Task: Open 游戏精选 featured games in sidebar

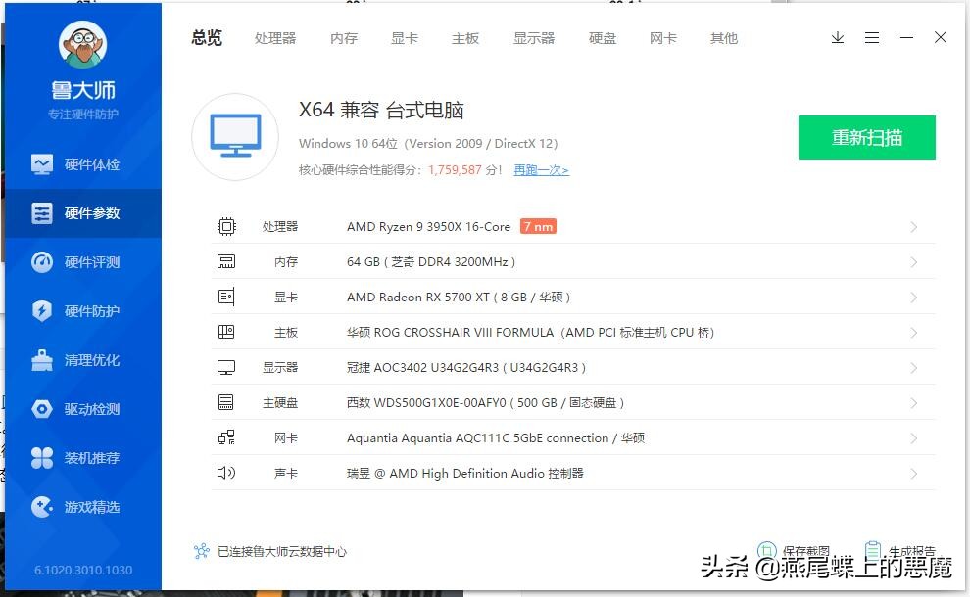Action: click(83, 507)
